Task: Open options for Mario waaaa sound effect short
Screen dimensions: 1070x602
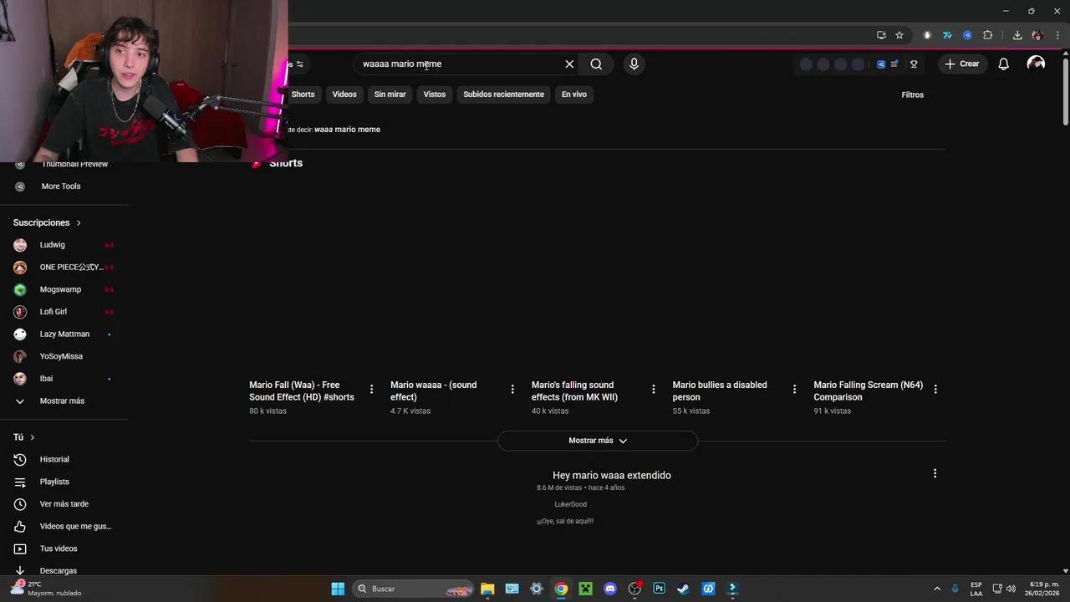Action: [x=512, y=389]
